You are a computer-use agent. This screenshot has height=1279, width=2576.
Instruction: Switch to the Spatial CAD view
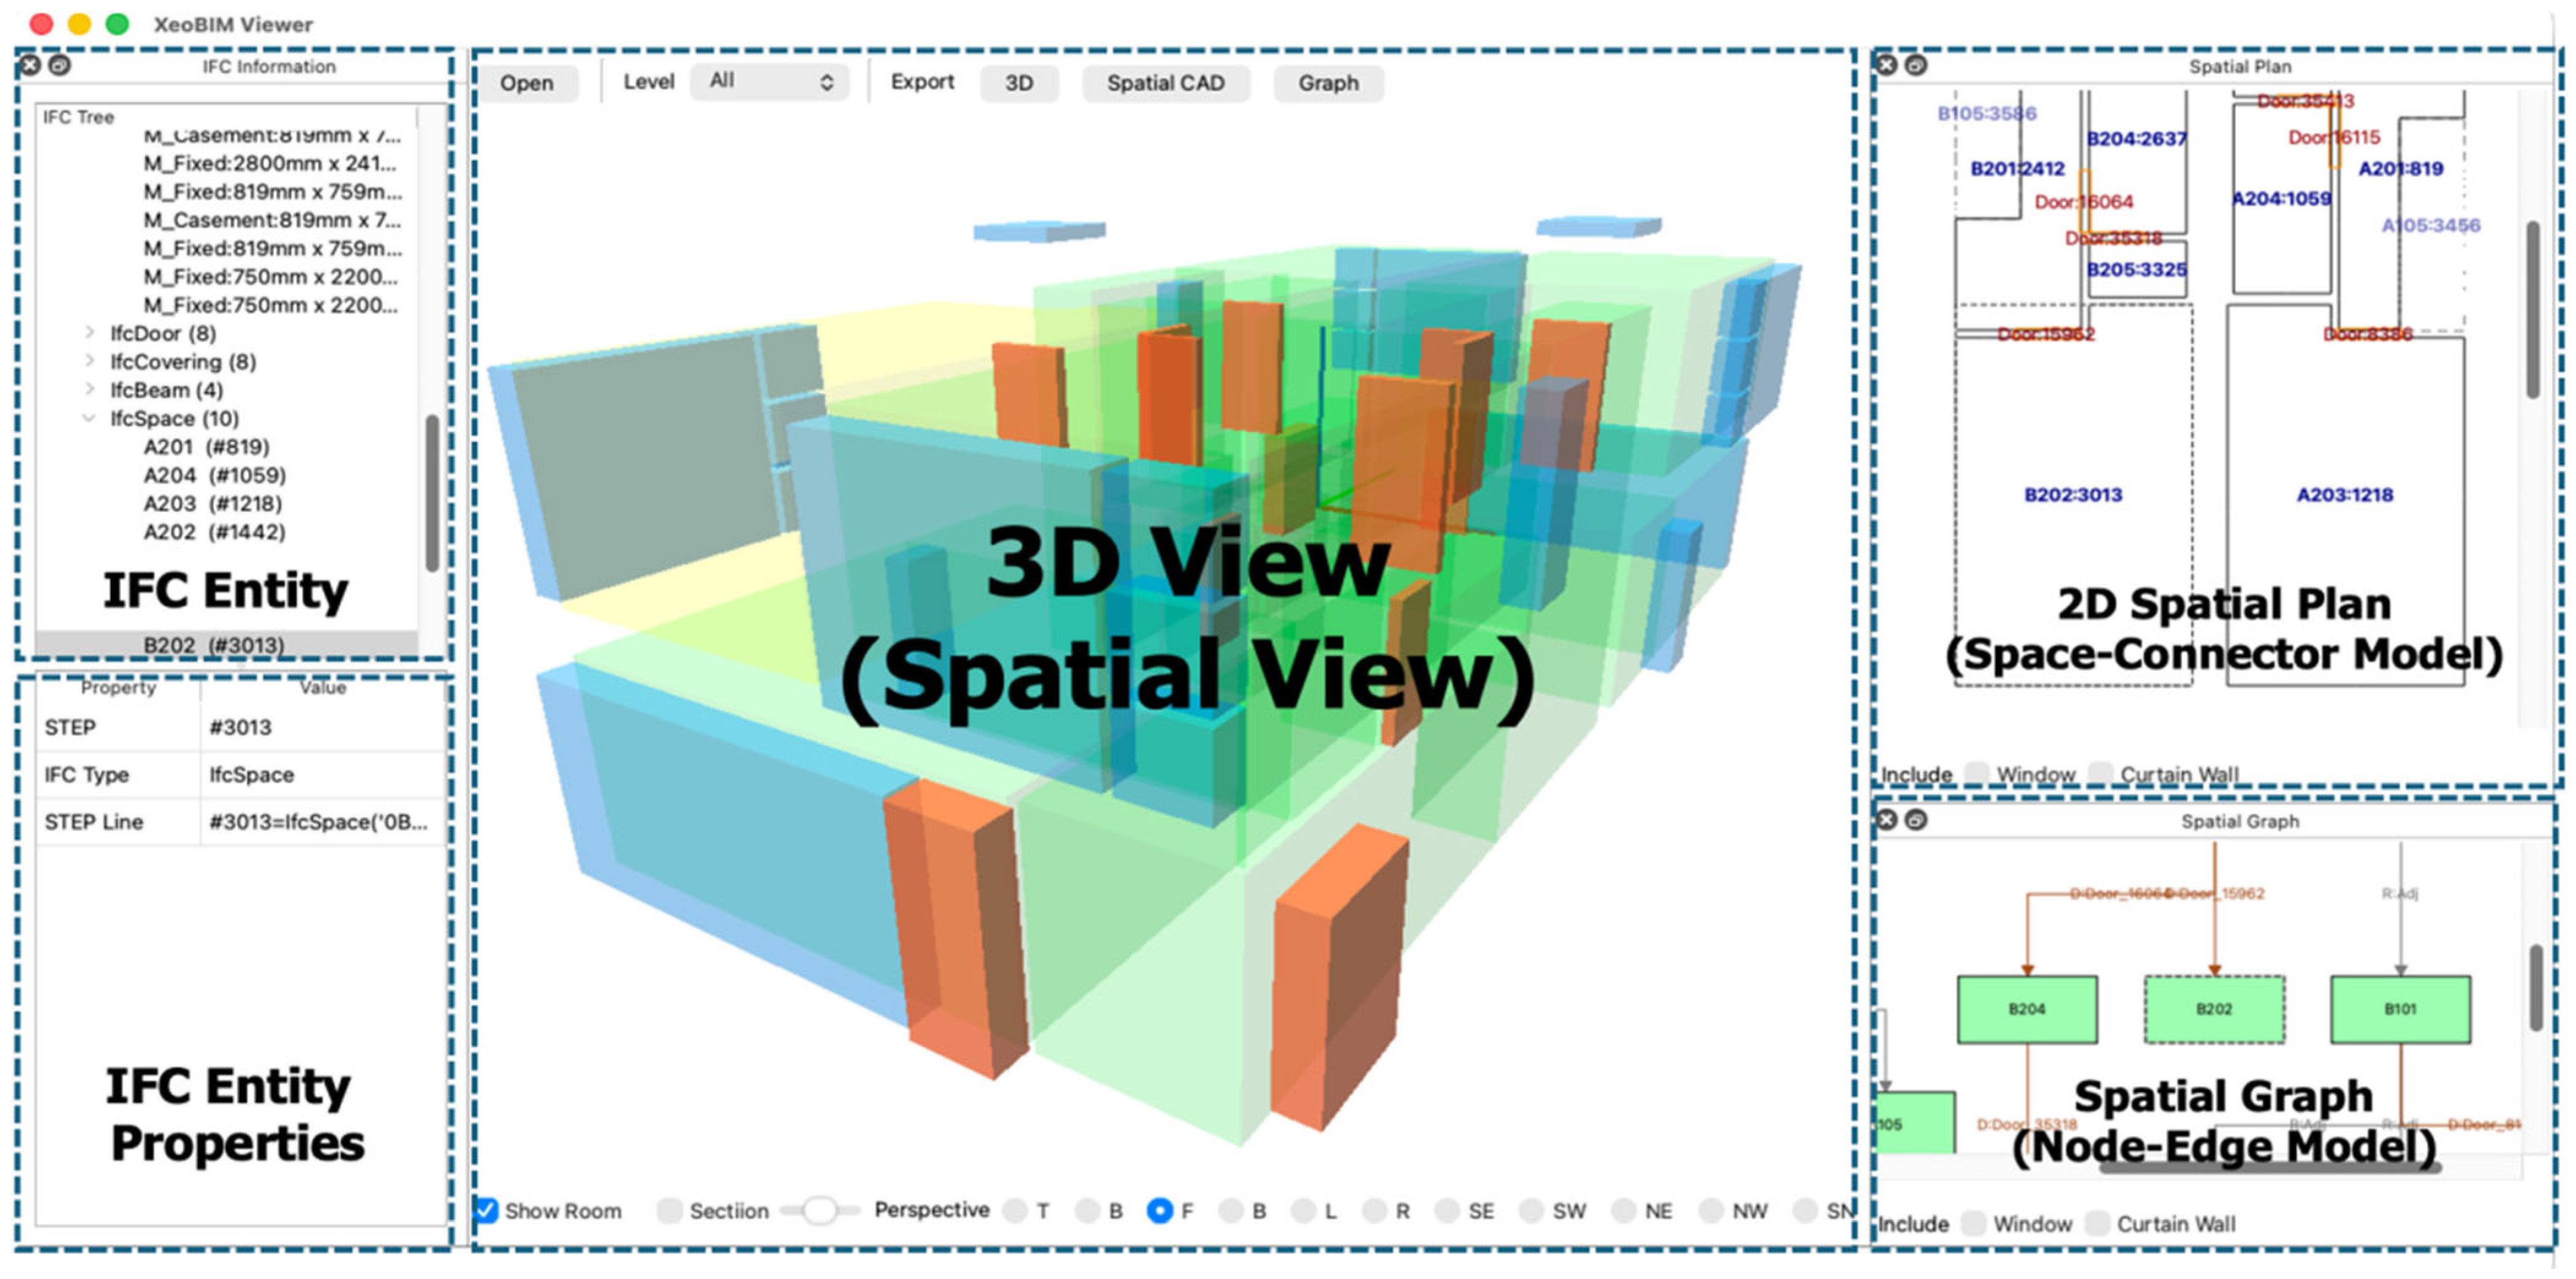pyautogui.click(x=1165, y=83)
